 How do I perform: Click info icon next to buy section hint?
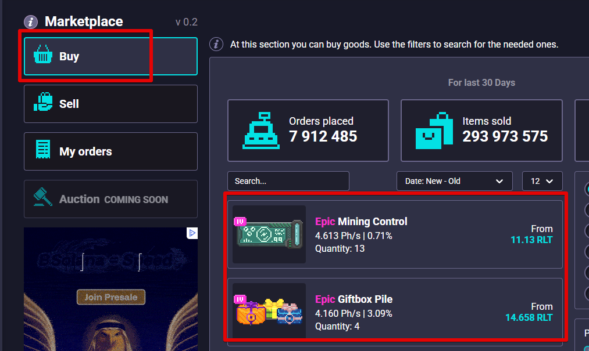[x=216, y=44]
